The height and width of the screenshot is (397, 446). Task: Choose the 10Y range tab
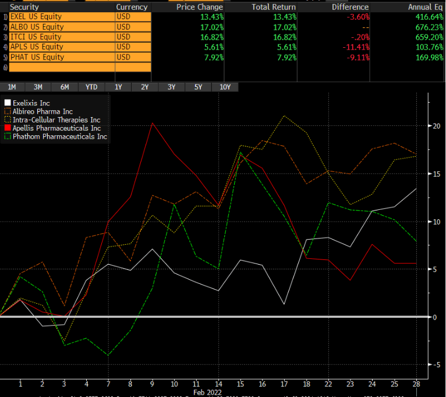pos(225,87)
